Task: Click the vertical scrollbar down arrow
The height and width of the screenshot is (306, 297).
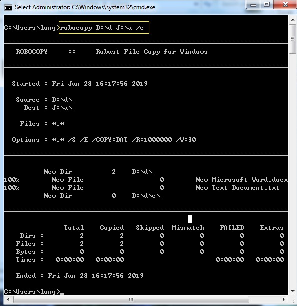Action: 293,291
